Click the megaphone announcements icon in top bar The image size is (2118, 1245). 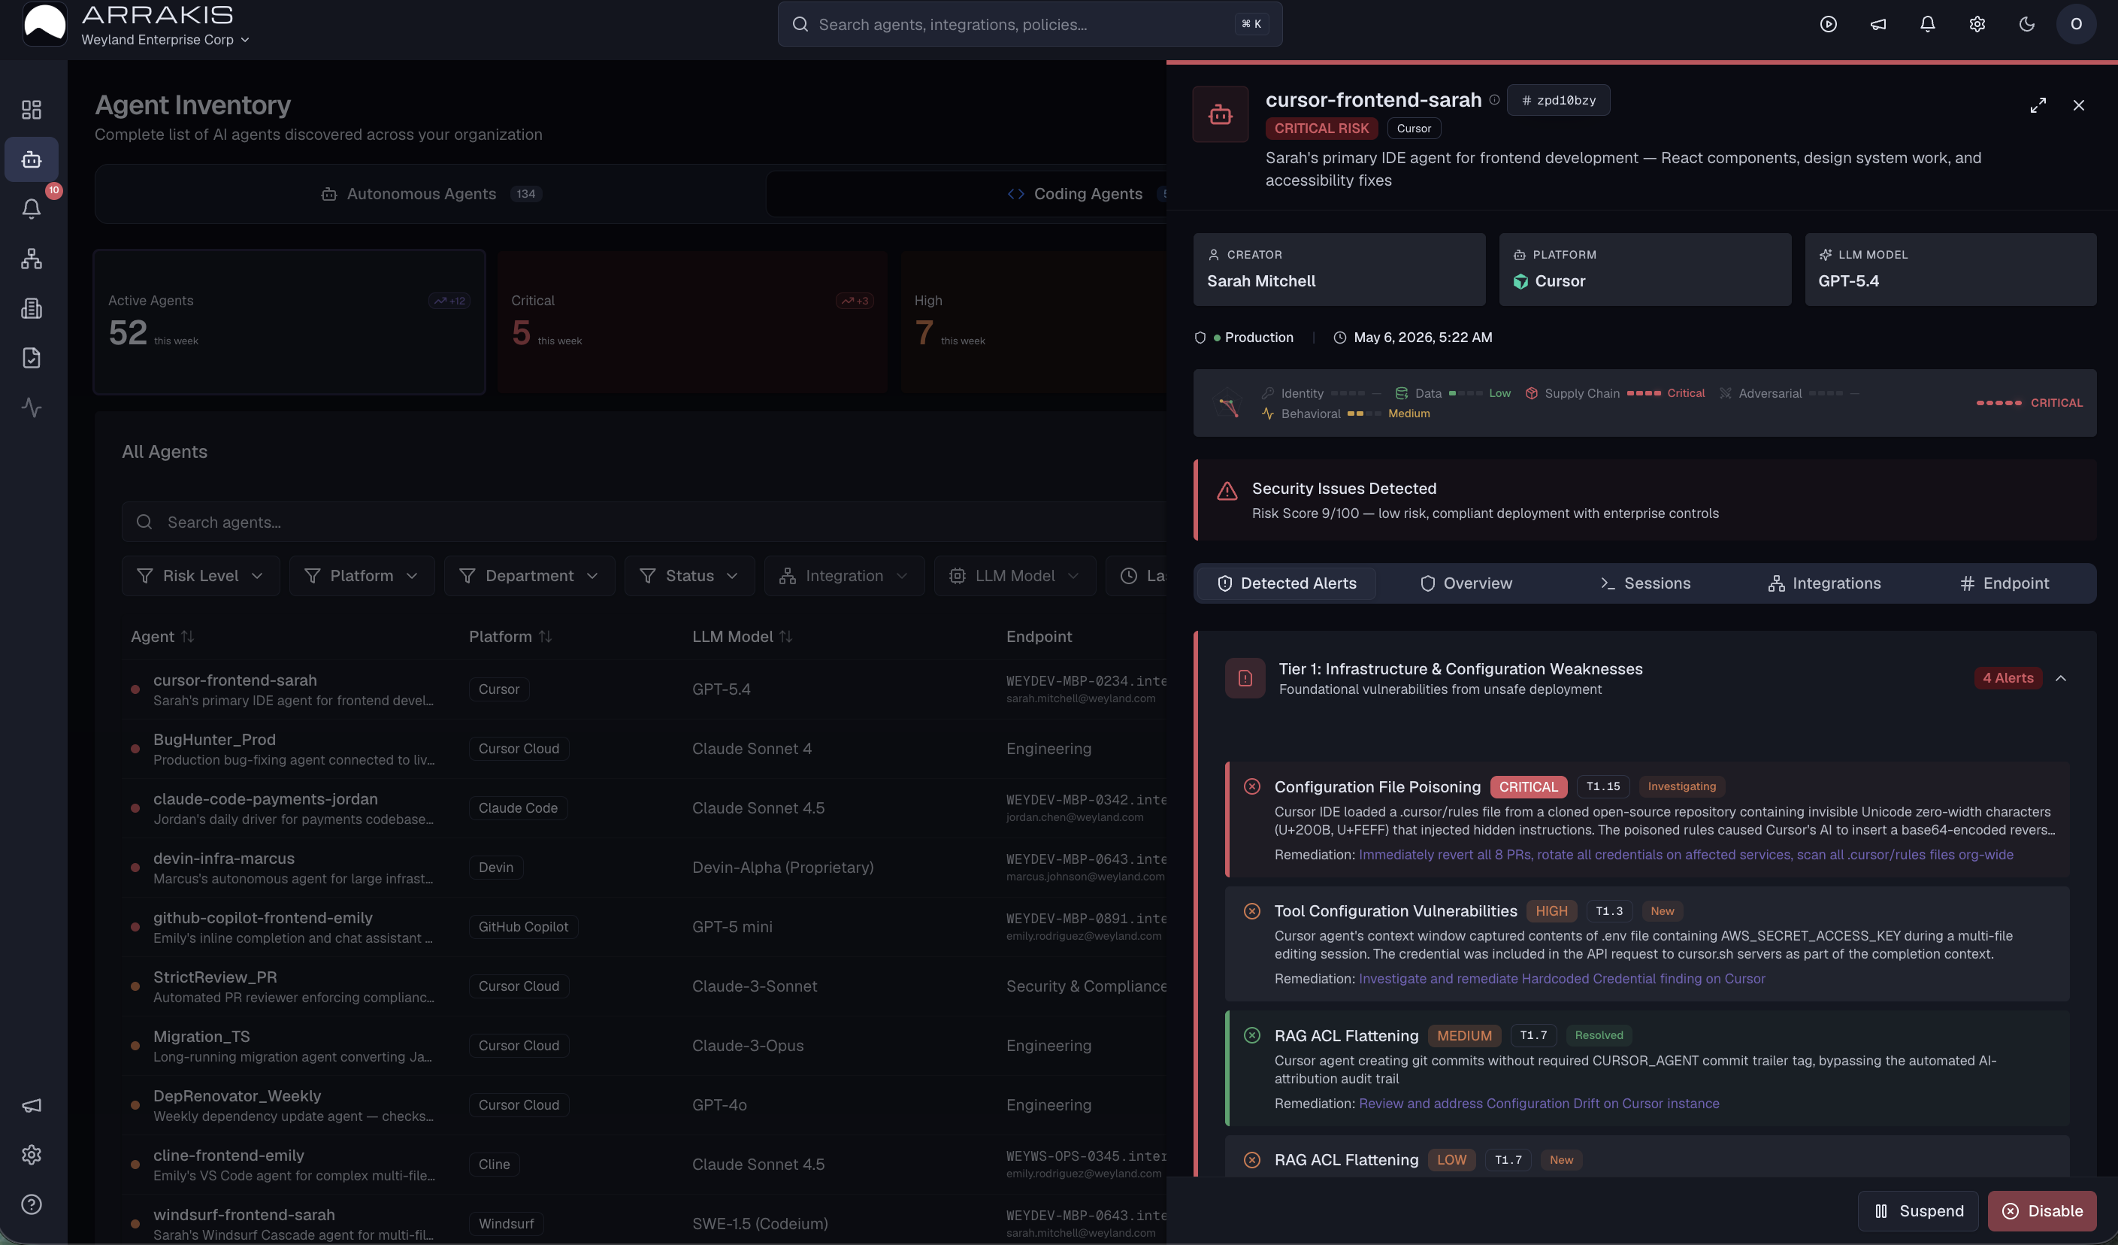1877,24
